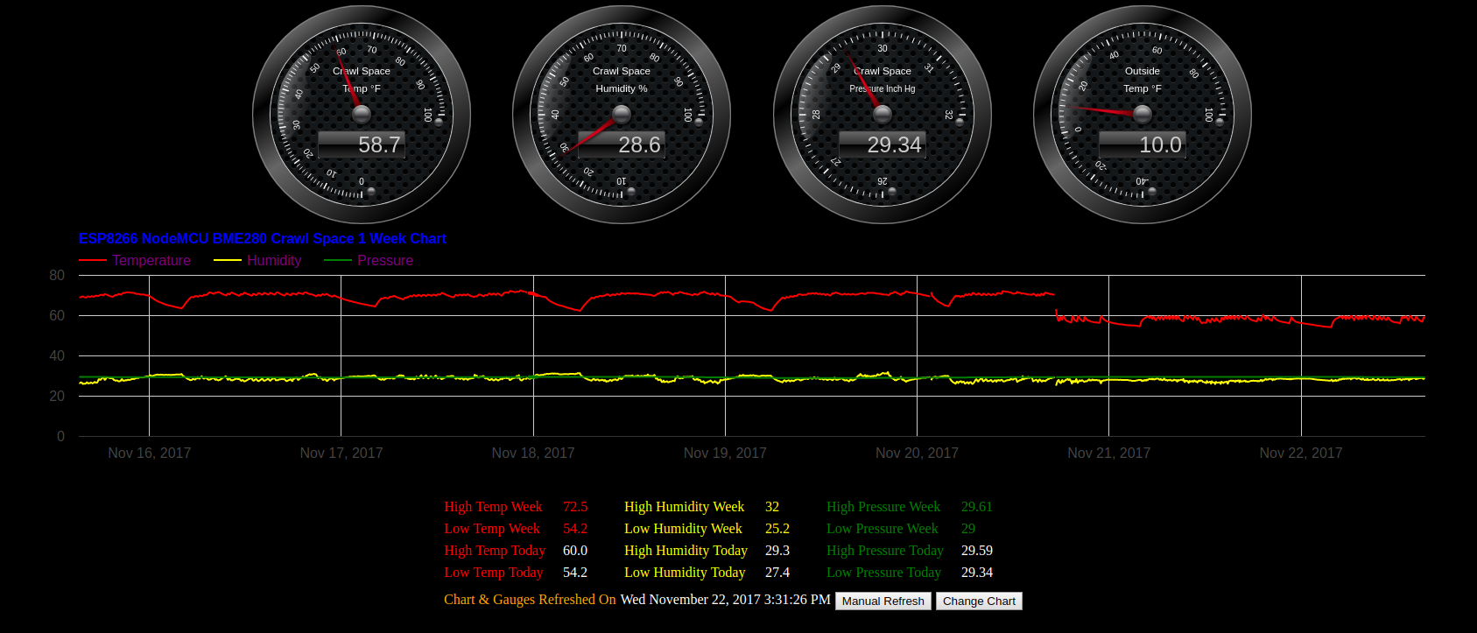Toggle the Humidity legend entry
Image resolution: width=1477 pixels, height=633 pixels.
click(x=257, y=260)
